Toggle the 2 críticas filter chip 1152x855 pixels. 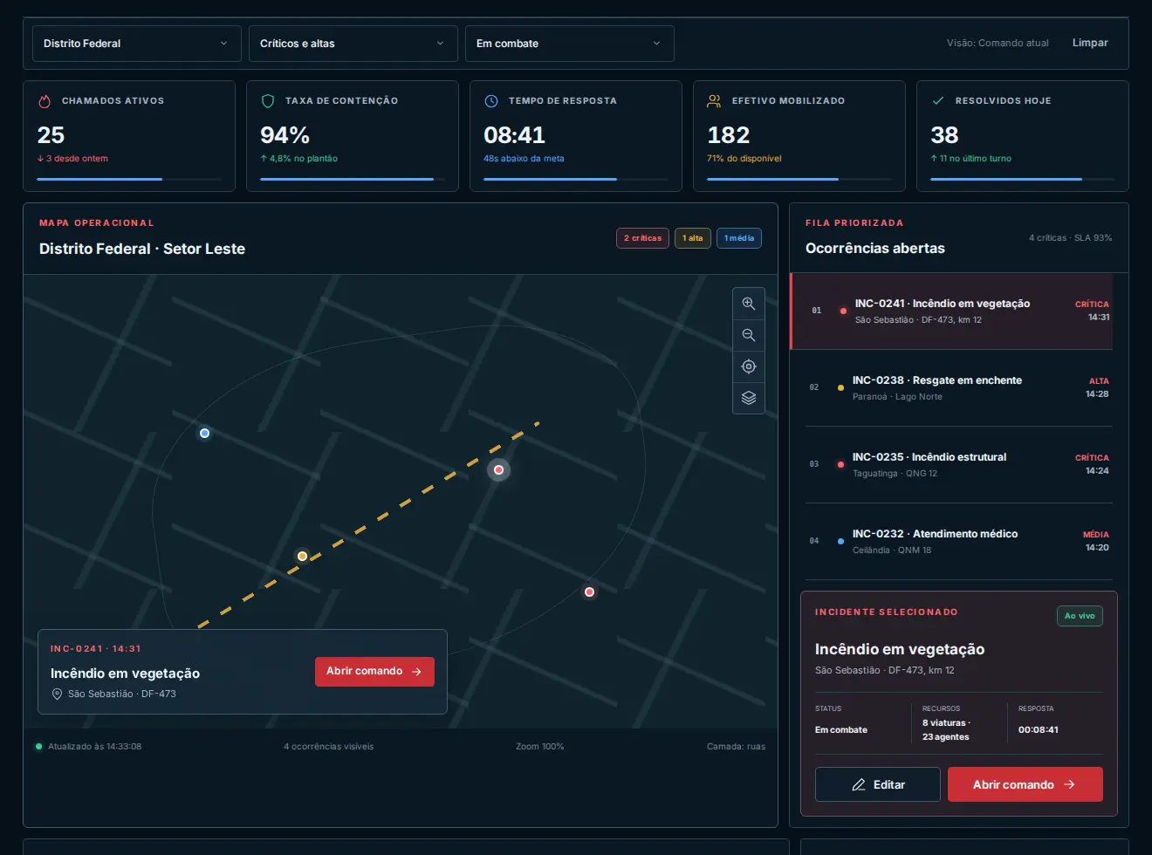[x=642, y=238]
